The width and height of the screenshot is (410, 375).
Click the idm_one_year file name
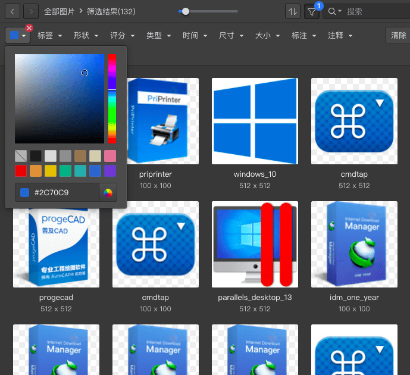[x=354, y=298]
